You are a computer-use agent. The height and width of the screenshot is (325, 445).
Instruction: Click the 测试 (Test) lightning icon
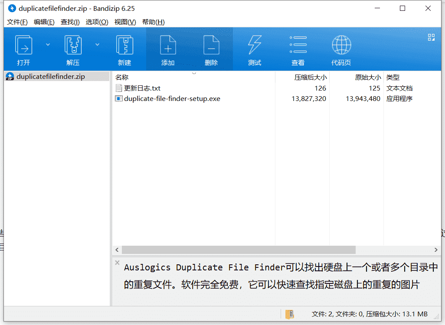[x=255, y=45]
